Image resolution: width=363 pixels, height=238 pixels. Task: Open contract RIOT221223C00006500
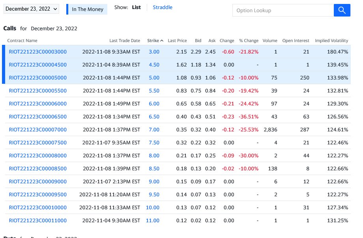(x=38, y=116)
